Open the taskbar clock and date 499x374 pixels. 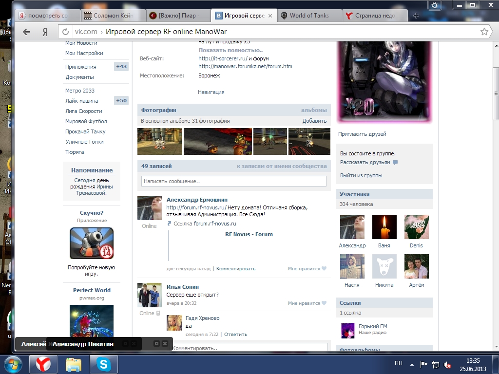(473, 365)
